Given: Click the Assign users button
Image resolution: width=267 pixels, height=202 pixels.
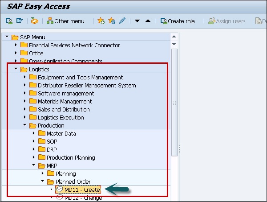Looking at the screenshot, I should (227, 21).
